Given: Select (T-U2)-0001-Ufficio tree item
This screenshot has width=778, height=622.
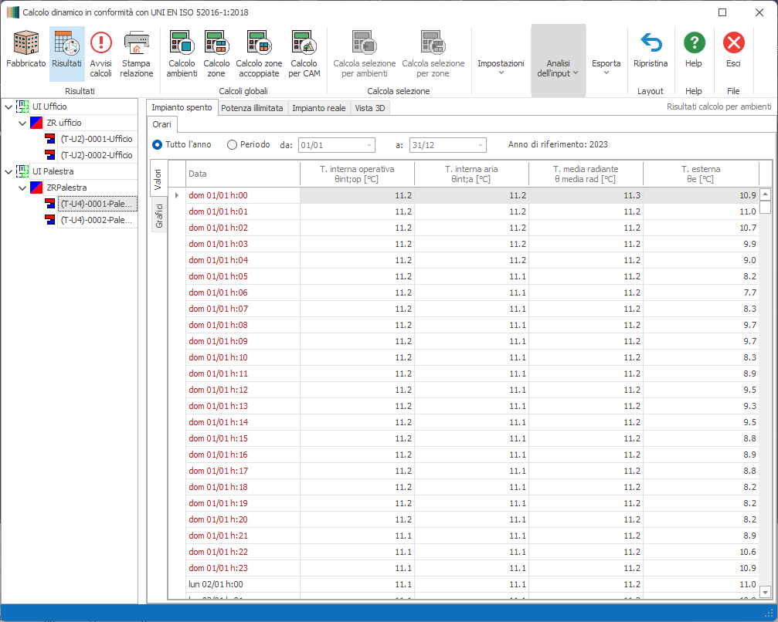Looking at the screenshot, I should click(x=97, y=139).
